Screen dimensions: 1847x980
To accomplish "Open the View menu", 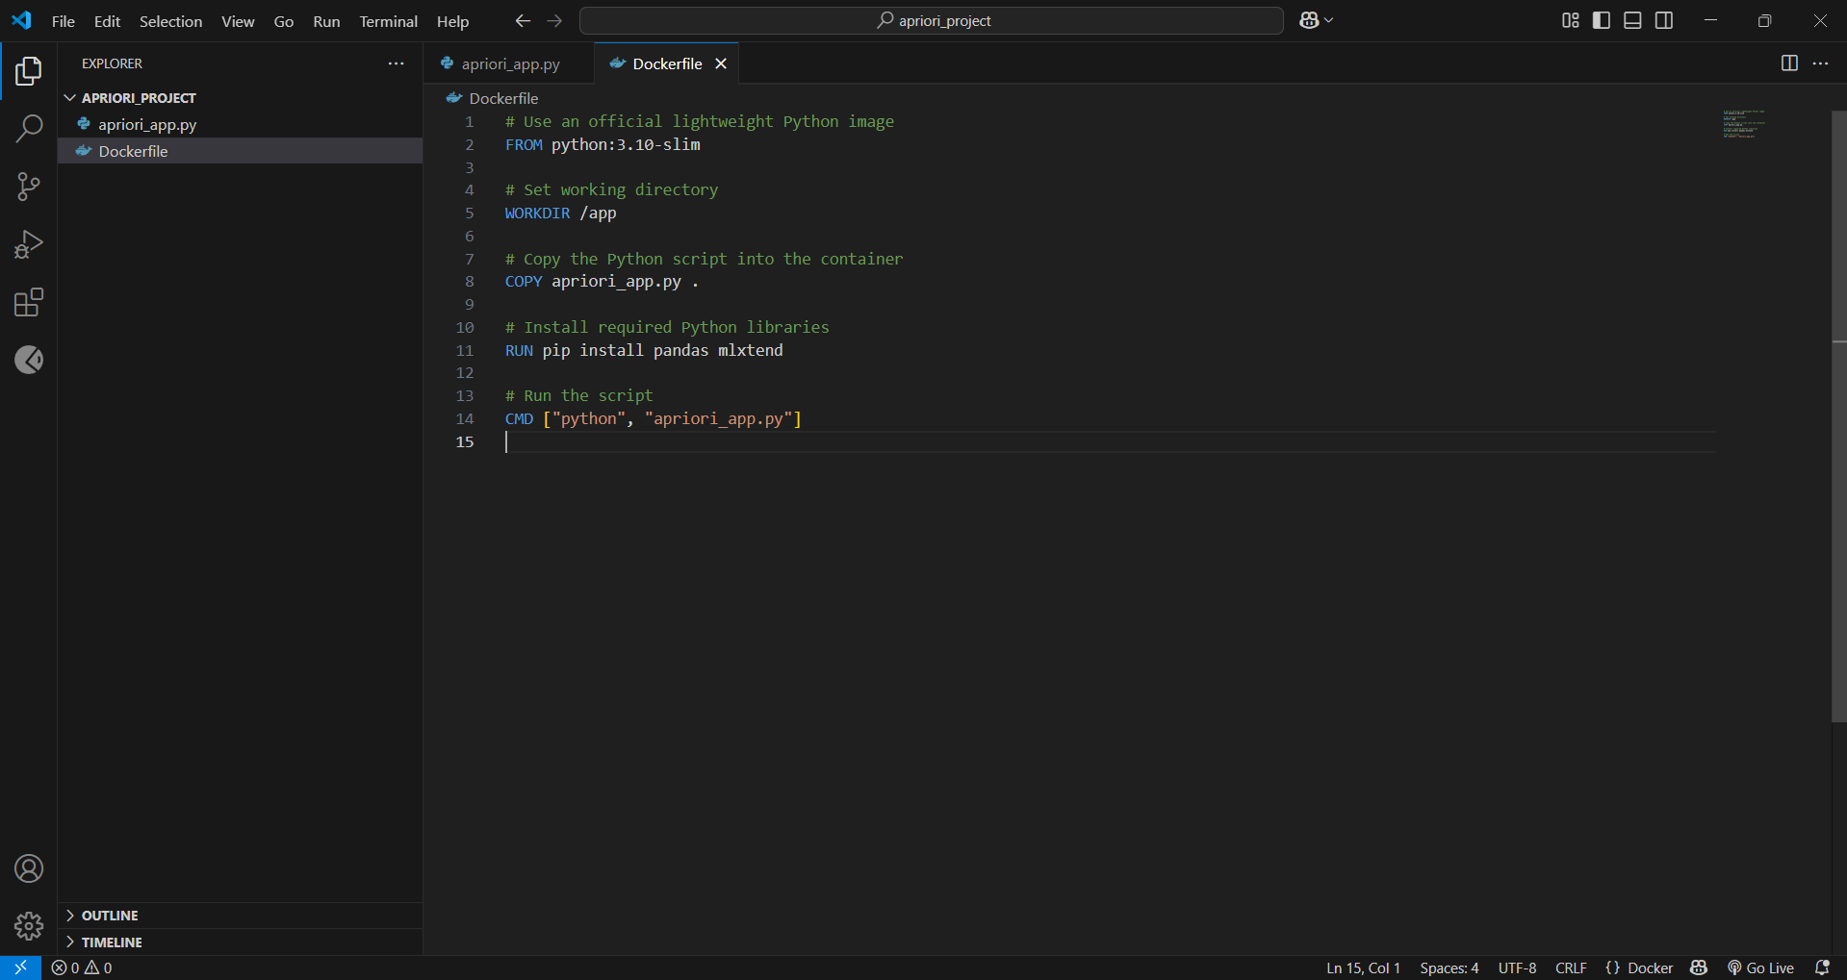I will (238, 21).
